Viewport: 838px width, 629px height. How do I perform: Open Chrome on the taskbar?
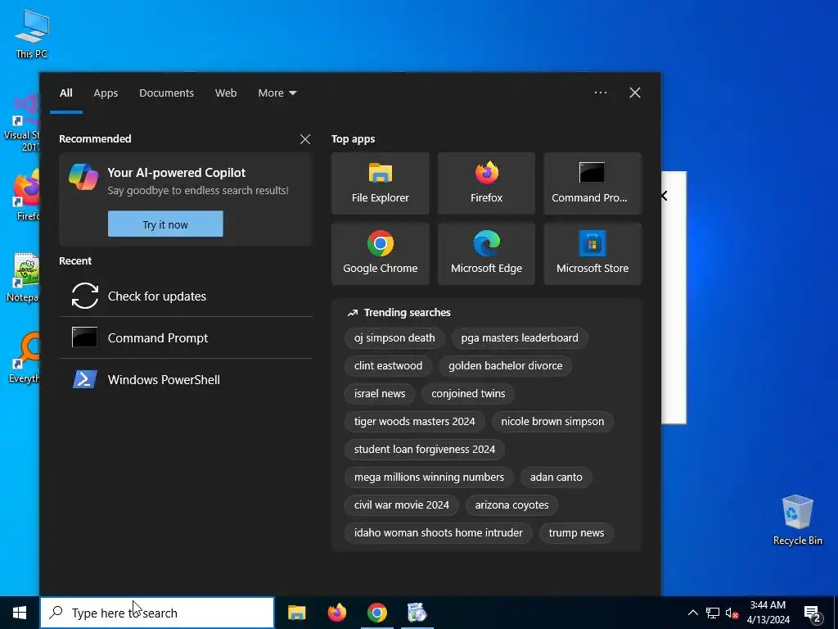376,613
